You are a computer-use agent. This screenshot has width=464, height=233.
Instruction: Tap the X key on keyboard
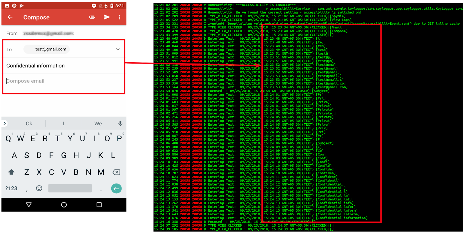[39, 172]
